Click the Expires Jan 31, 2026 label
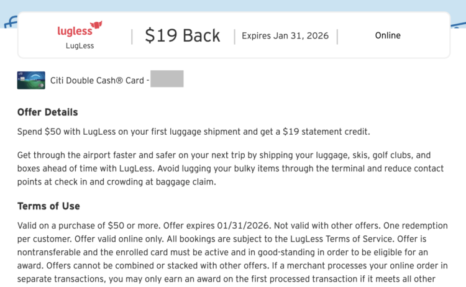466x287 pixels. click(285, 36)
